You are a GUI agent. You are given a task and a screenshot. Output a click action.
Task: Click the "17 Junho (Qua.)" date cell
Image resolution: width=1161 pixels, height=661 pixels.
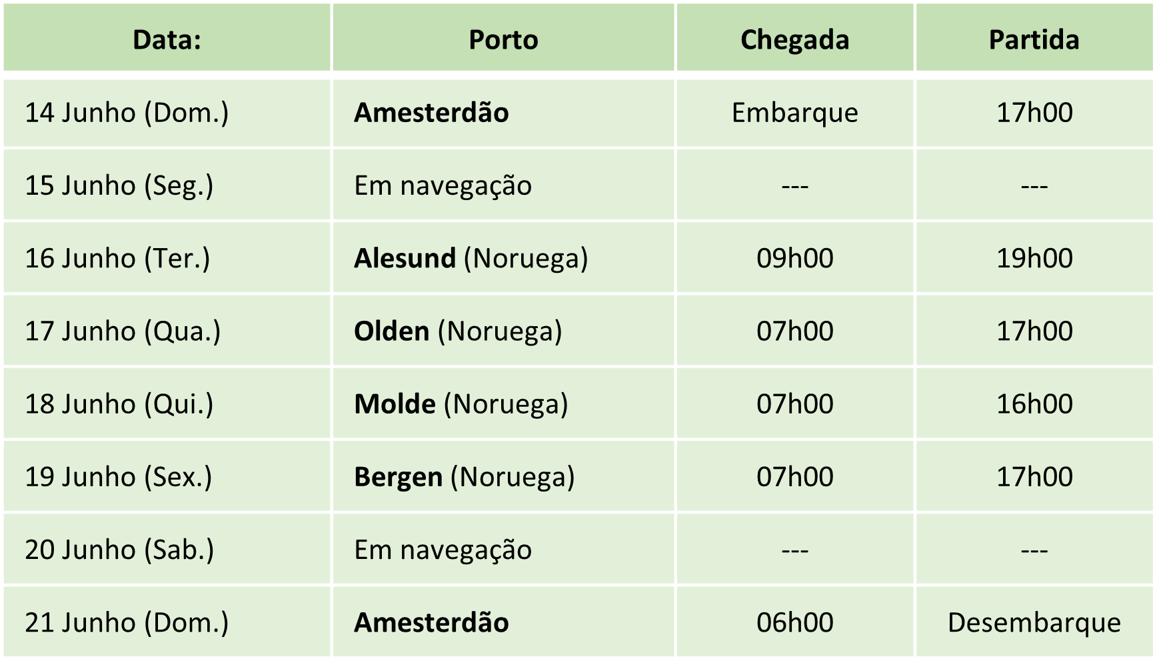(123, 331)
